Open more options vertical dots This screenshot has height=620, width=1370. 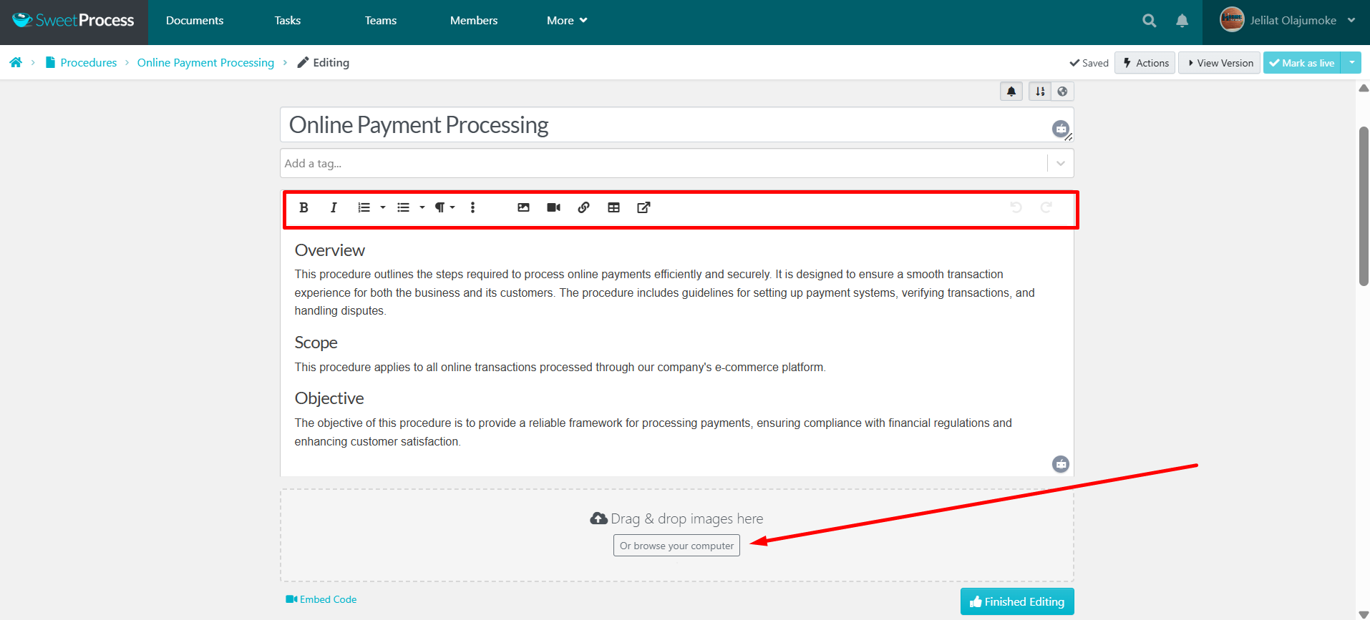click(472, 207)
